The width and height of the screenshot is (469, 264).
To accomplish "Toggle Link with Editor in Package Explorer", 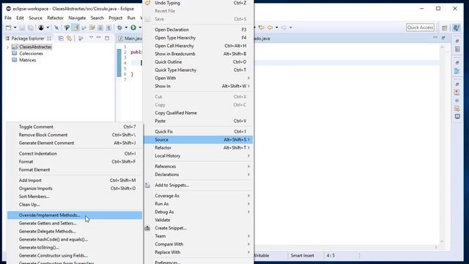I will 70,38.
